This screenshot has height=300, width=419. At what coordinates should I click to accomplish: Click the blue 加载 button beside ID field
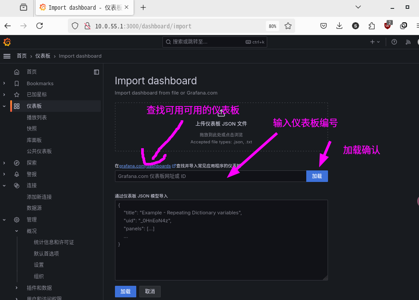click(x=317, y=176)
